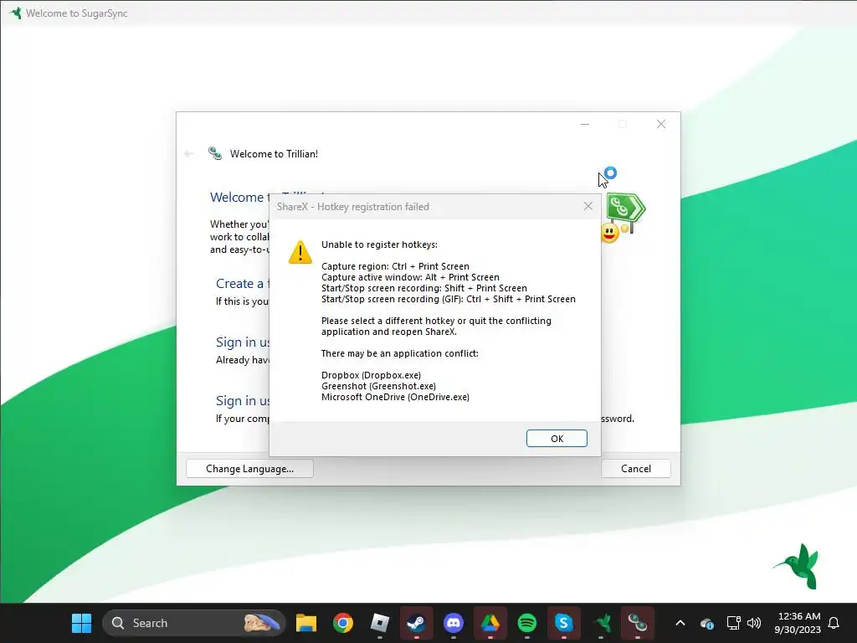857x643 pixels.
Task: Open Skype from taskbar
Action: coord(563,623)
